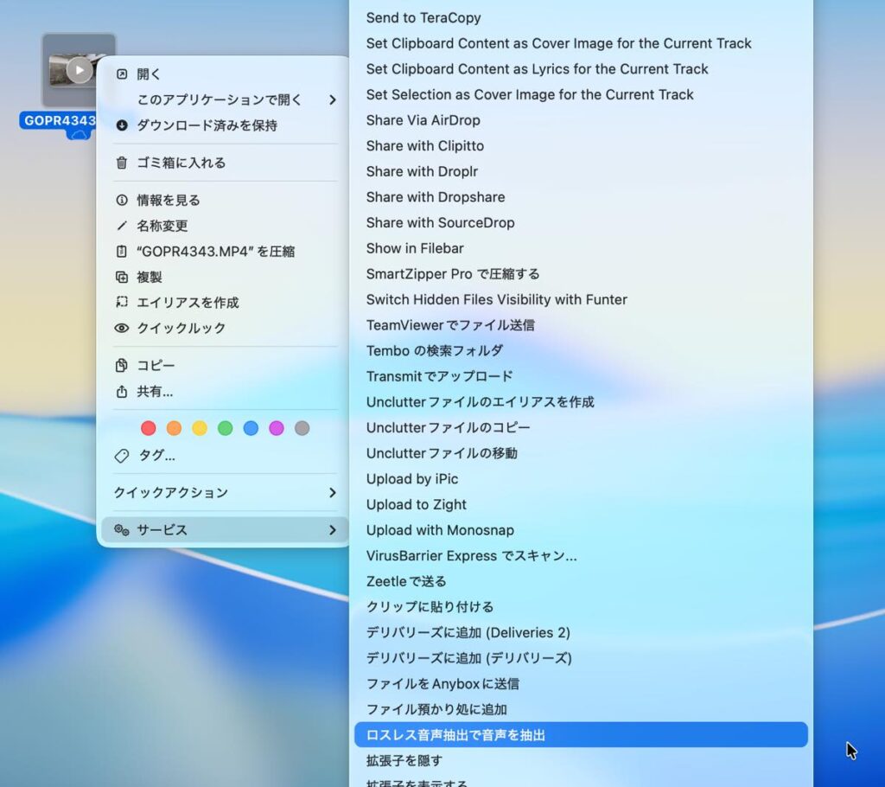This screenshot has height=787, width=885.
Task: Apply the red color tag
Action: click(x=149, y=428)
